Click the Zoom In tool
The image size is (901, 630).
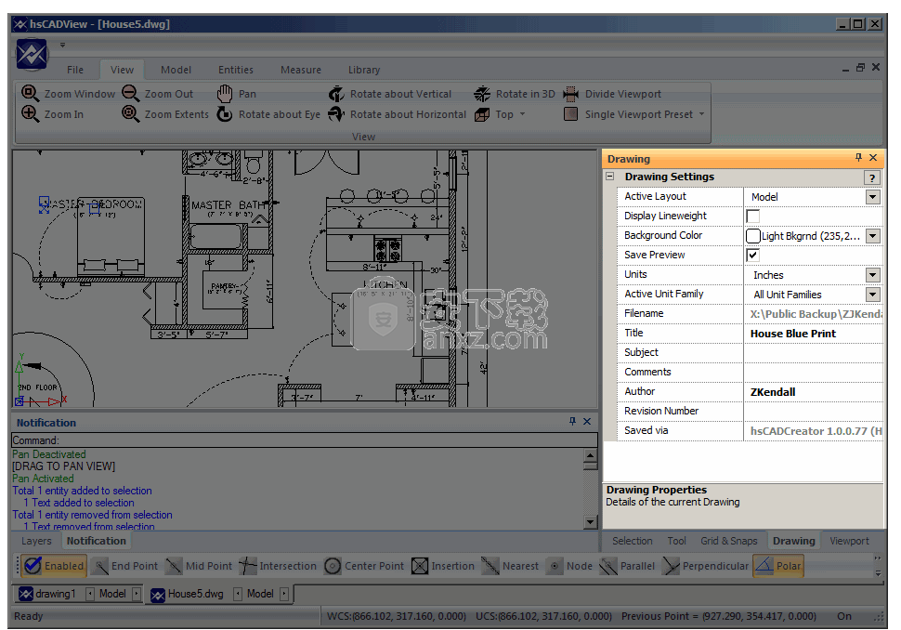pos(52,113)
